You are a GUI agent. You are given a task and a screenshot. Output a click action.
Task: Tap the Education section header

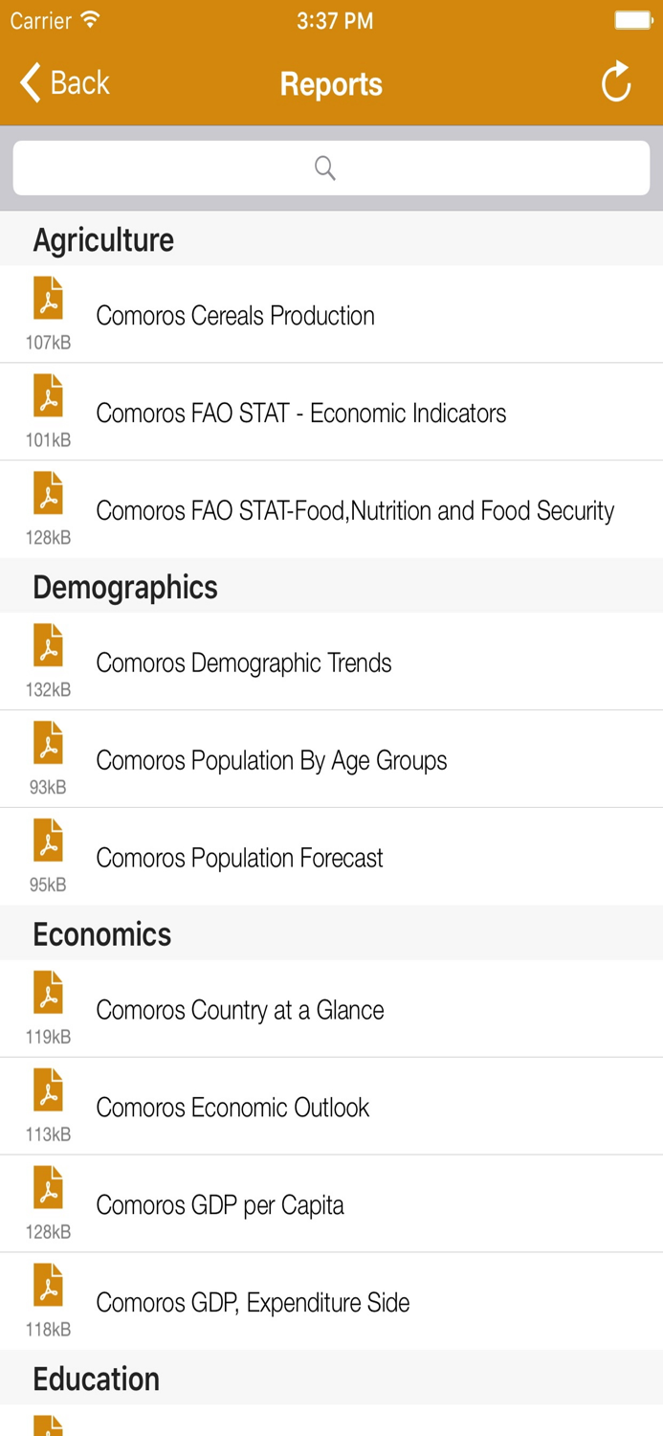[x=96, y=1379]
